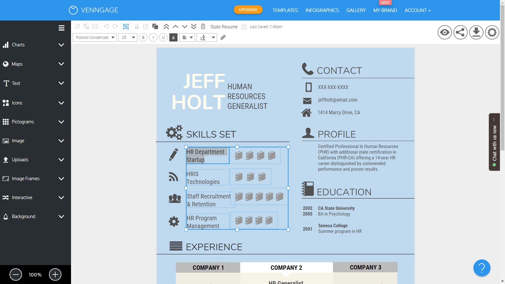Toggle underline text formatting
Screen dimensions: 505x284
163,38
